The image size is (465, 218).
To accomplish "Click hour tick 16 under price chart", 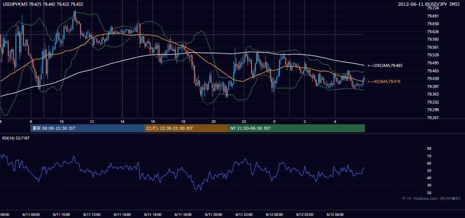I will pos(153,122).
